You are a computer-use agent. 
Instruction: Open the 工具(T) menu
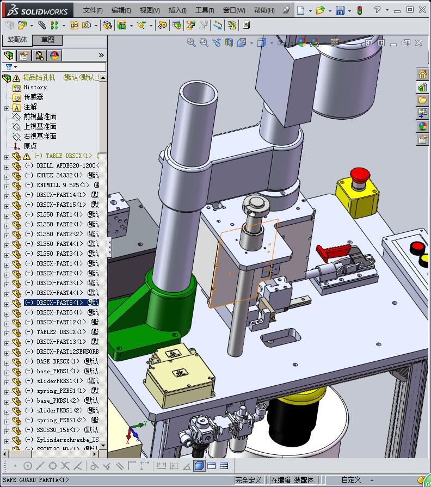coord(205,10)
